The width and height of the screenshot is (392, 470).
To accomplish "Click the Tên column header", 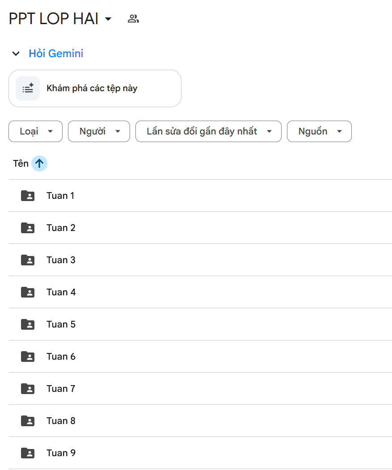I will [x=21, y=164].
